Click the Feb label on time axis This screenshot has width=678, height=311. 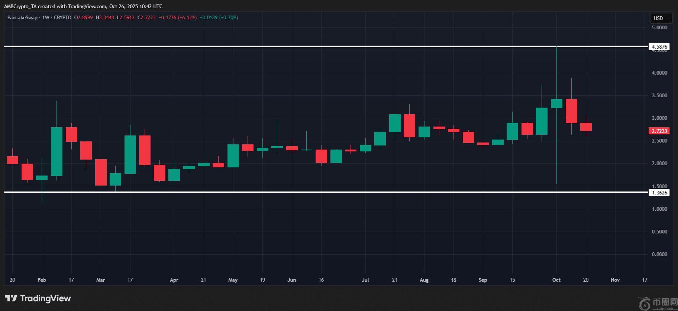42,280
